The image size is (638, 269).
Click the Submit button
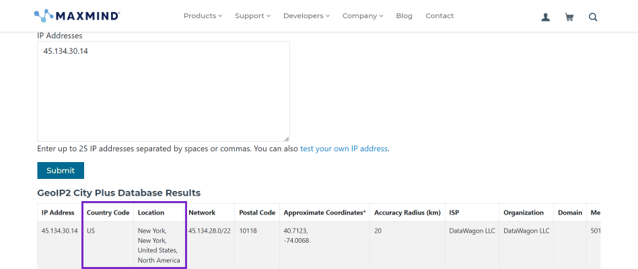(x=61, y=170)
